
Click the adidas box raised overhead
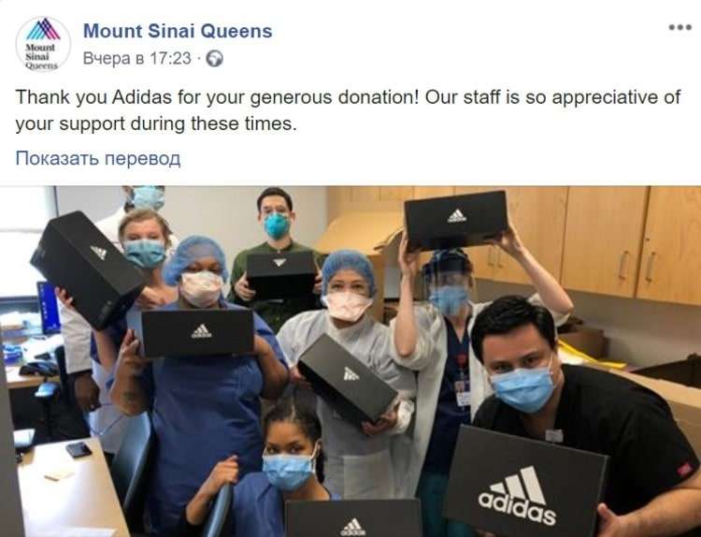(456, 221)
